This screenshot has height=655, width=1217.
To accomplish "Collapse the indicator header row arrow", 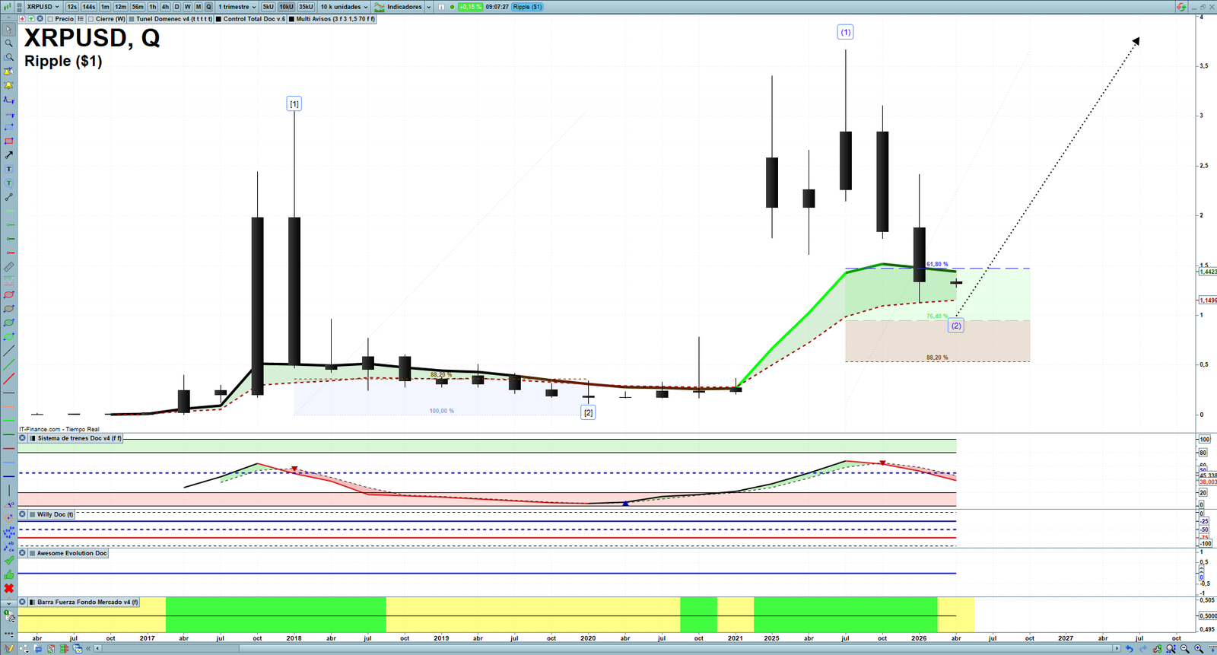I will pos(8,19).
